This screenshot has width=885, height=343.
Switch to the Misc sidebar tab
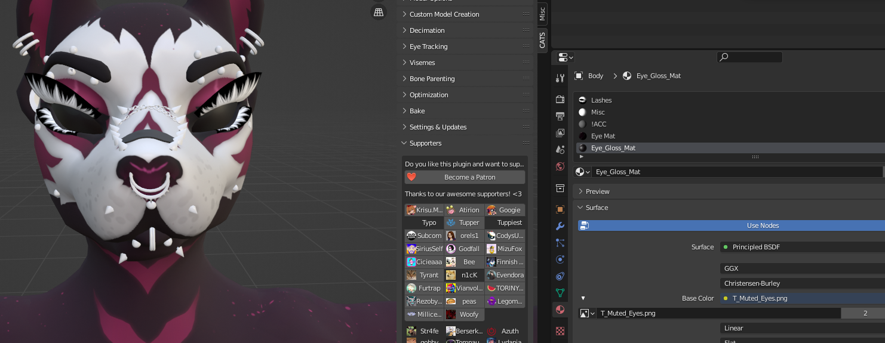pos(542,14)
